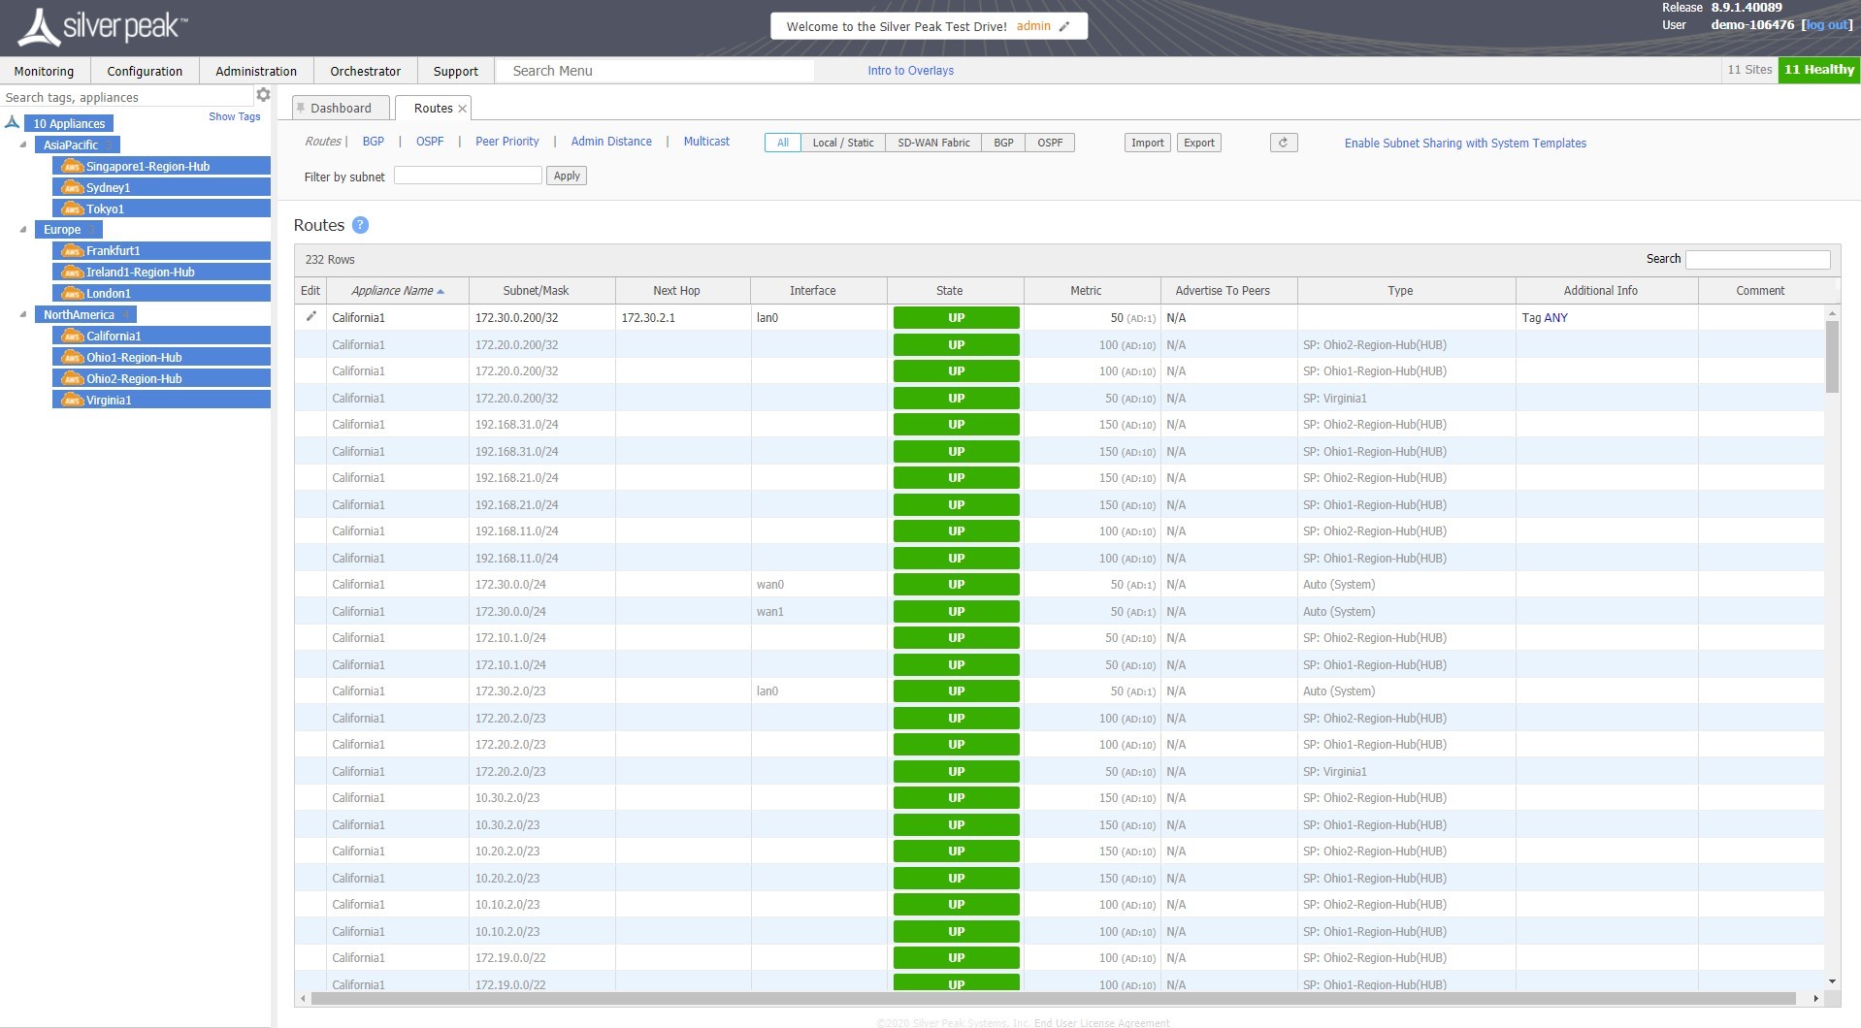Open the Orchestrator menu
The image size is (1861, 1028).
pos(365,71)
